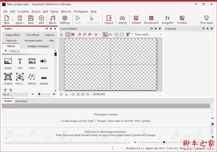
Task: Open the Movement paths tab
Action: click(x=33, y=41)
